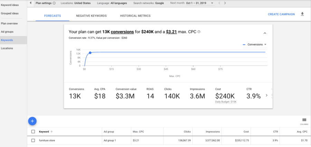Click the Daily Budget: $15K link
Image resolution: width=311 pixels, height=147 pixels.
click(226, 102)
